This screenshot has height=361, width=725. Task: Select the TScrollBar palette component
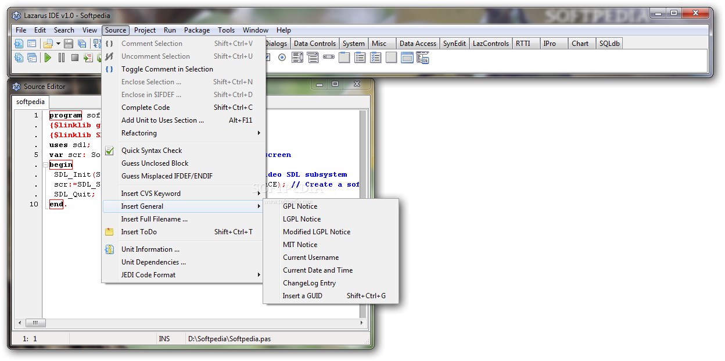pos(329,58)
